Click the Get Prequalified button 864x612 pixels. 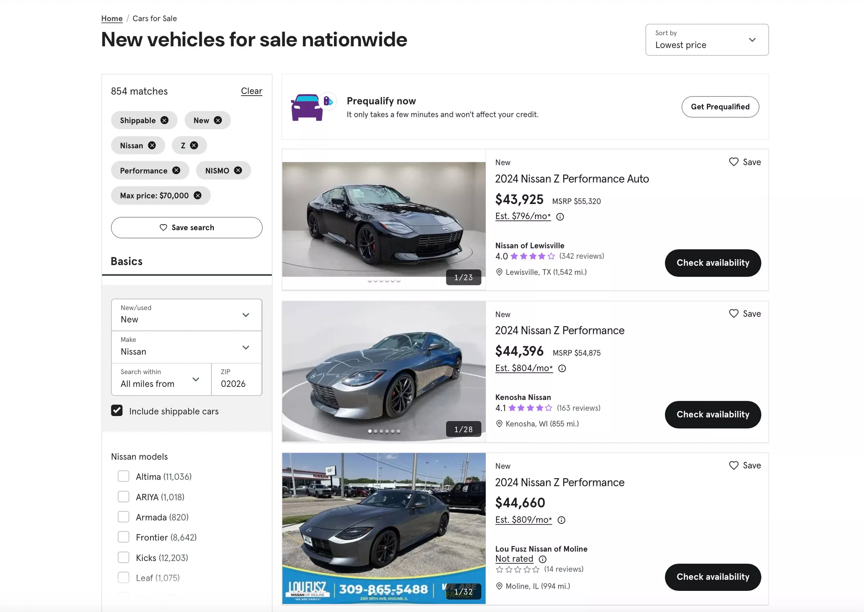(x=720, y=106)
